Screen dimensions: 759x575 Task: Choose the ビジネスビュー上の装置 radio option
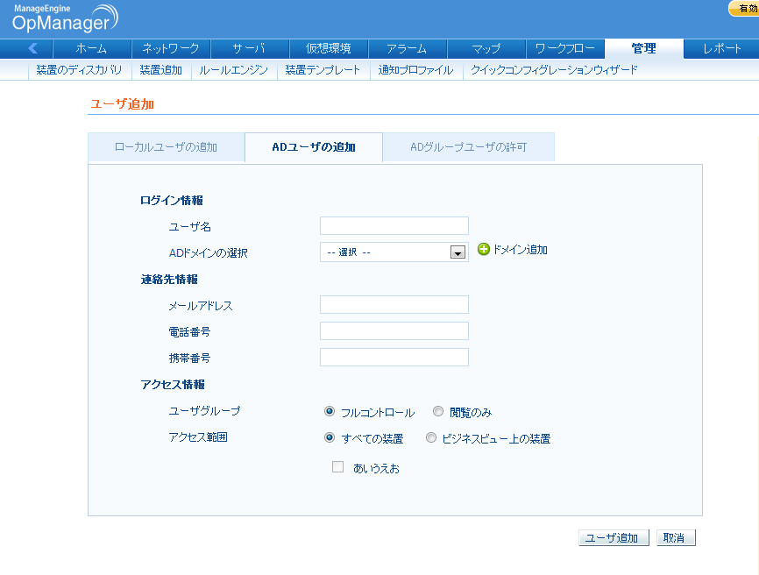430,438
